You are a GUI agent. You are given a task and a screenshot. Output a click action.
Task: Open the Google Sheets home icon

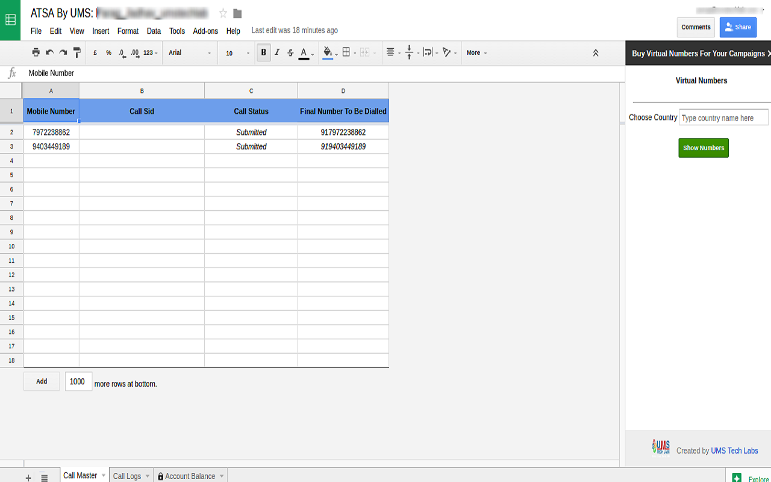point(10,20)
